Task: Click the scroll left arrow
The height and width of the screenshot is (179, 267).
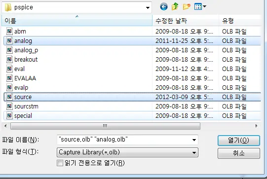Action: [5, 126]
